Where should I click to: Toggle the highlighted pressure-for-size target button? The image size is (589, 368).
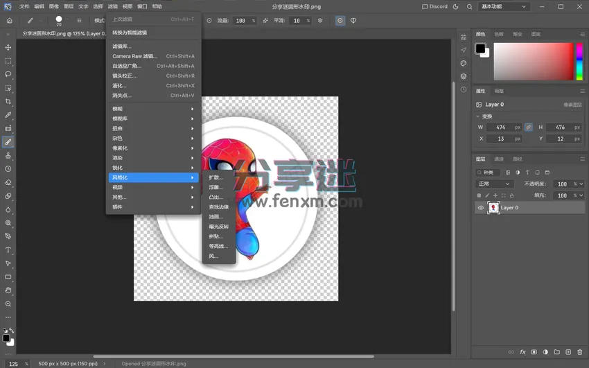click(x=340, y=21)
